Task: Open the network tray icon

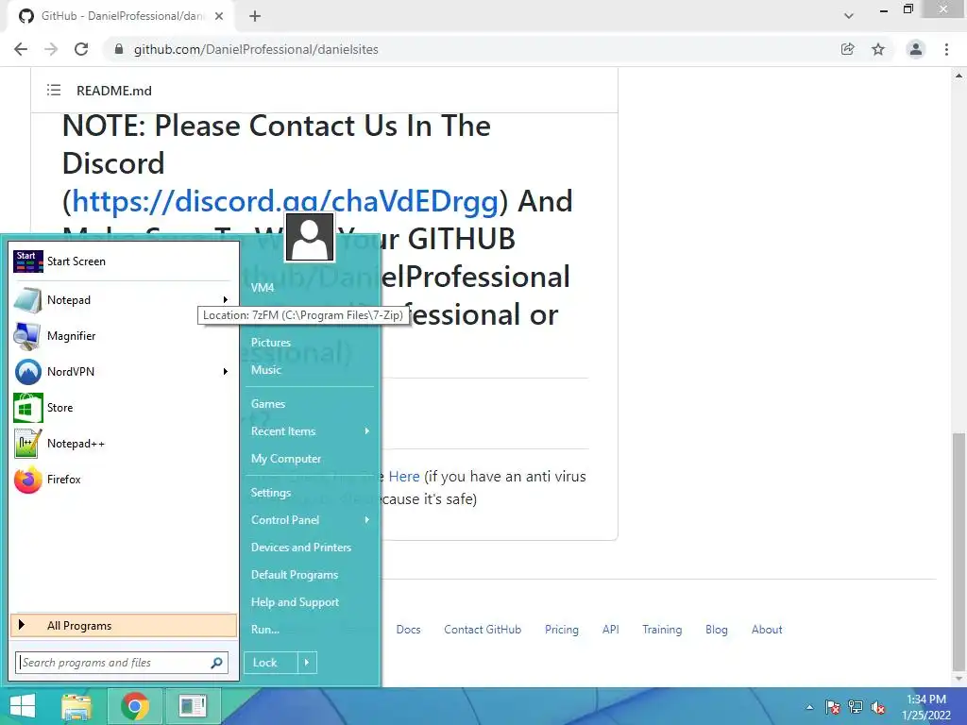Action: [x=856, y=707]
